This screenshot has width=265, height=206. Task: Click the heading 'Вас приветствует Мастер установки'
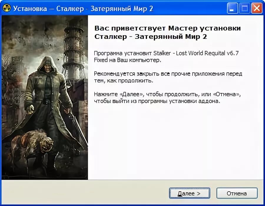[x=168, y=28]
